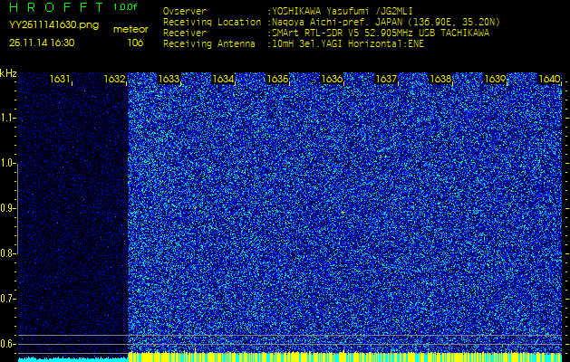570x362 pixels.
Task: Click time marker 1634
Action: (x=223, y=79)
